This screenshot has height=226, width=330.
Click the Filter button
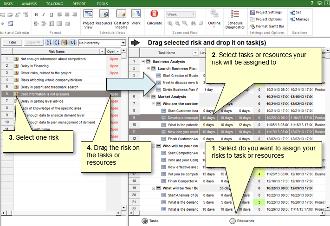(x=13, y=42)
